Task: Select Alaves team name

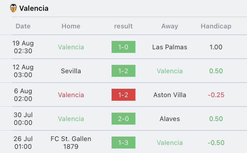Action: 170,119
